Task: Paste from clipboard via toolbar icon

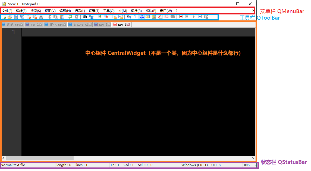Action: [62, 17]
